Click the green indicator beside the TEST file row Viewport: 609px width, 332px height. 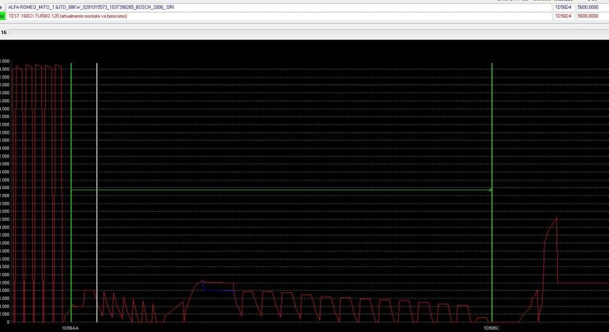(2, 16)
